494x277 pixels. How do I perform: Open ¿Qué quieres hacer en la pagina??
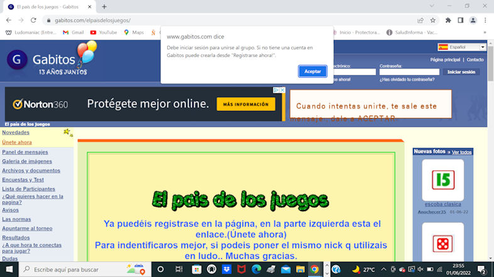pos(33,199)
